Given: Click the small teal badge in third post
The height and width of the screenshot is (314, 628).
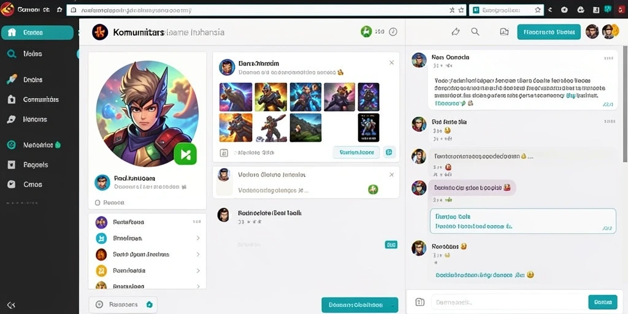Looking at the screenshot, I should pyautogui.click(x=391, y=245).
